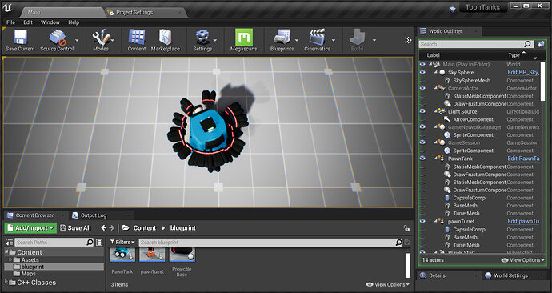Click the create folder icon in World Outliner
Screen dimensions: 552x293
pyautogui.click(x=541, y=44)
